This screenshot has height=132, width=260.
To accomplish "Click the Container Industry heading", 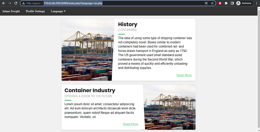I will point(90,90).
